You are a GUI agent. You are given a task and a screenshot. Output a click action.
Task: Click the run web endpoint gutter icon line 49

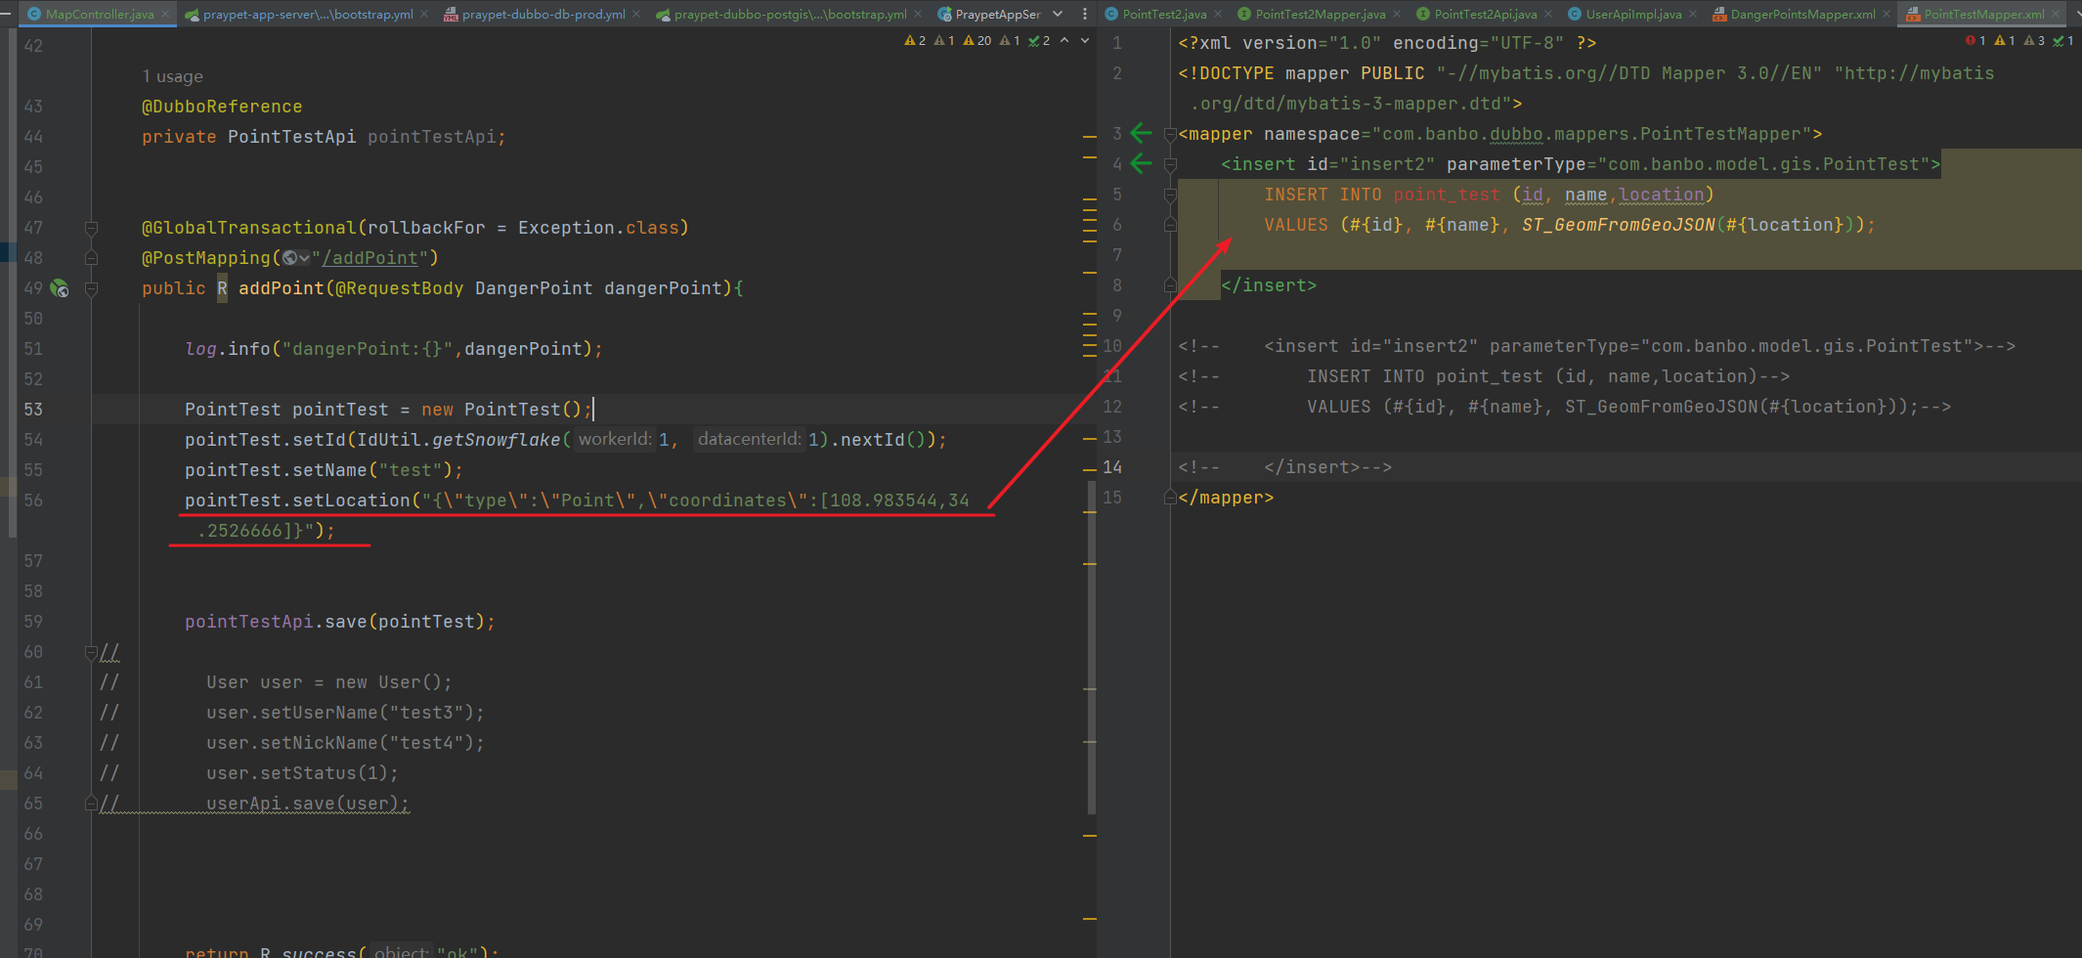pyautogui.click(x=60, y=288)
